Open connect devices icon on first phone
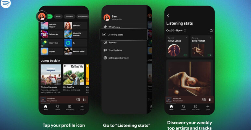This screenshot has width=251, height=130. click(78, 100)
